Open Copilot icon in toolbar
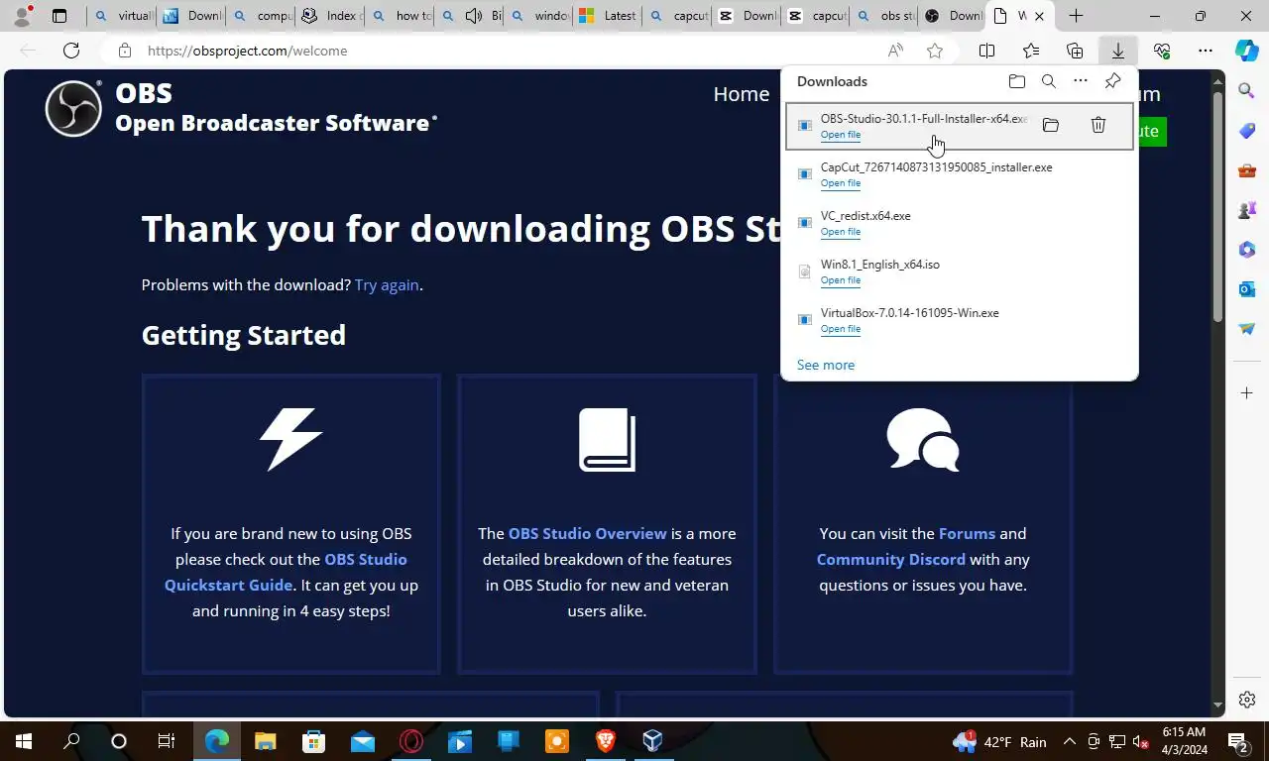The height and width of the screenshot is (761, 1269). (x=1246, y=51)
